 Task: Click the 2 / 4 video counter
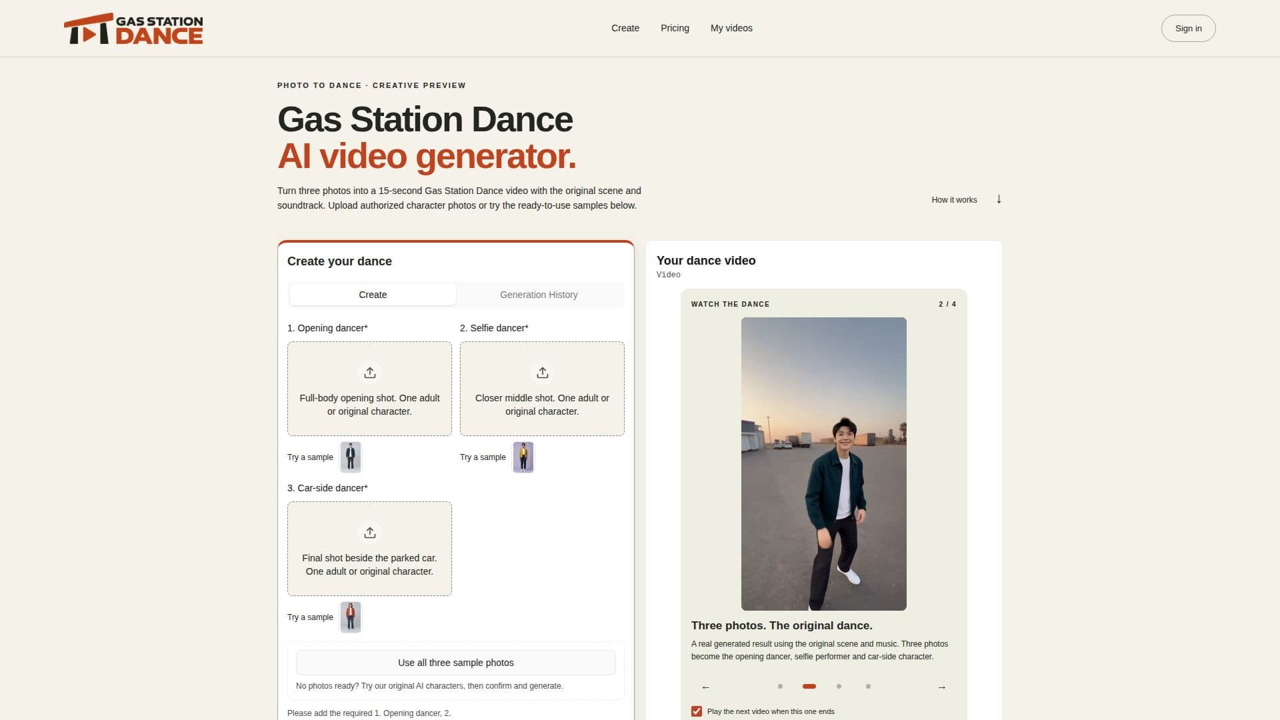pyautogui.click(x=947, y=304)
